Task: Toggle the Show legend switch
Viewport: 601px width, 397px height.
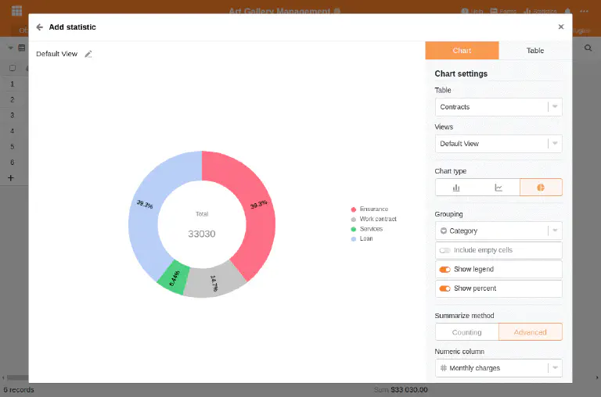Action: click(444, 270)
